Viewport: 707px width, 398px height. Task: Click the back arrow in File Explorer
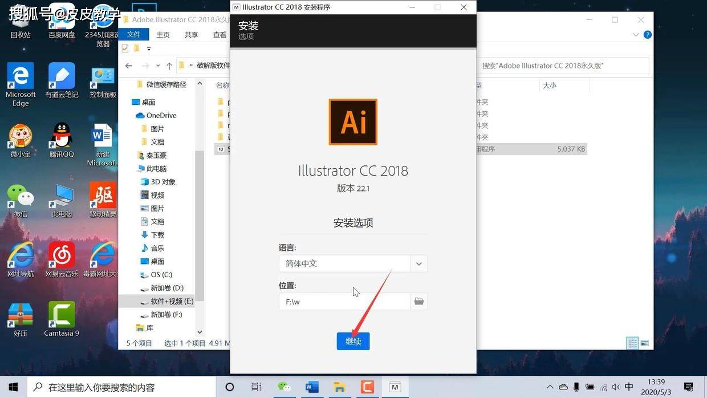coord(129,66)
